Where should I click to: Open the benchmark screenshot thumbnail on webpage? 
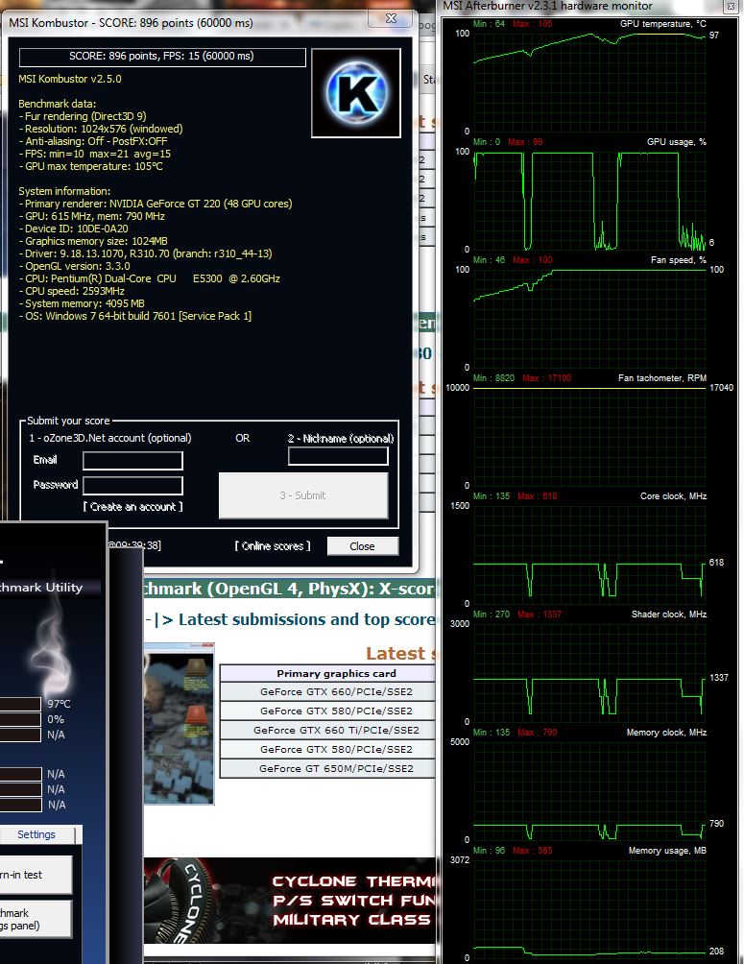click(179, 724)
